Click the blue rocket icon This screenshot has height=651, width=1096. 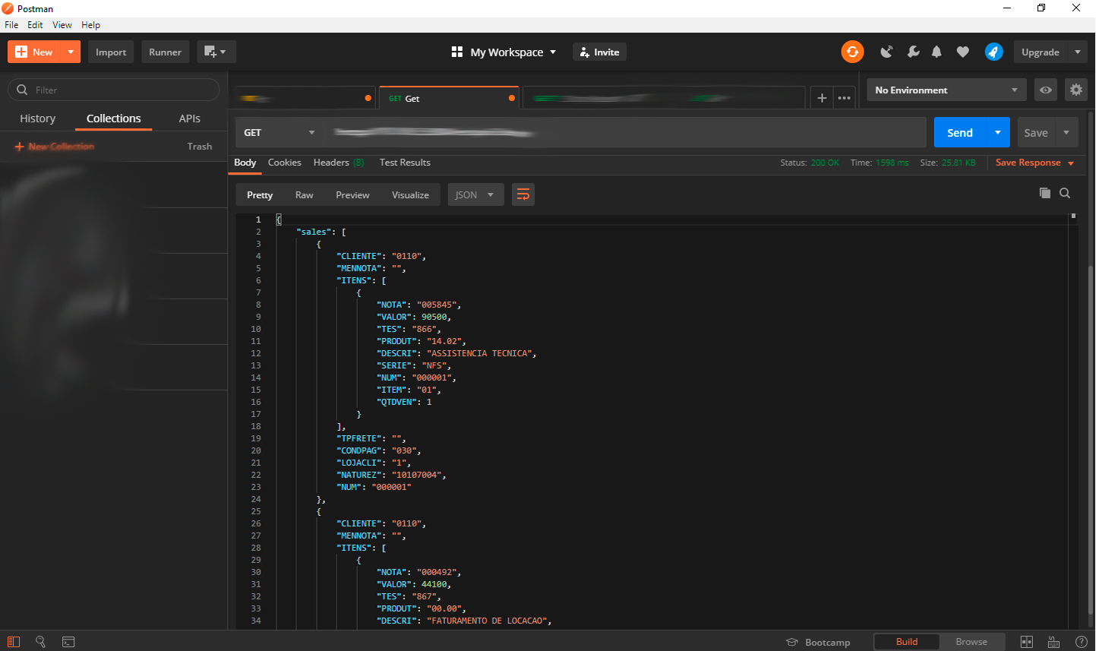993,52
